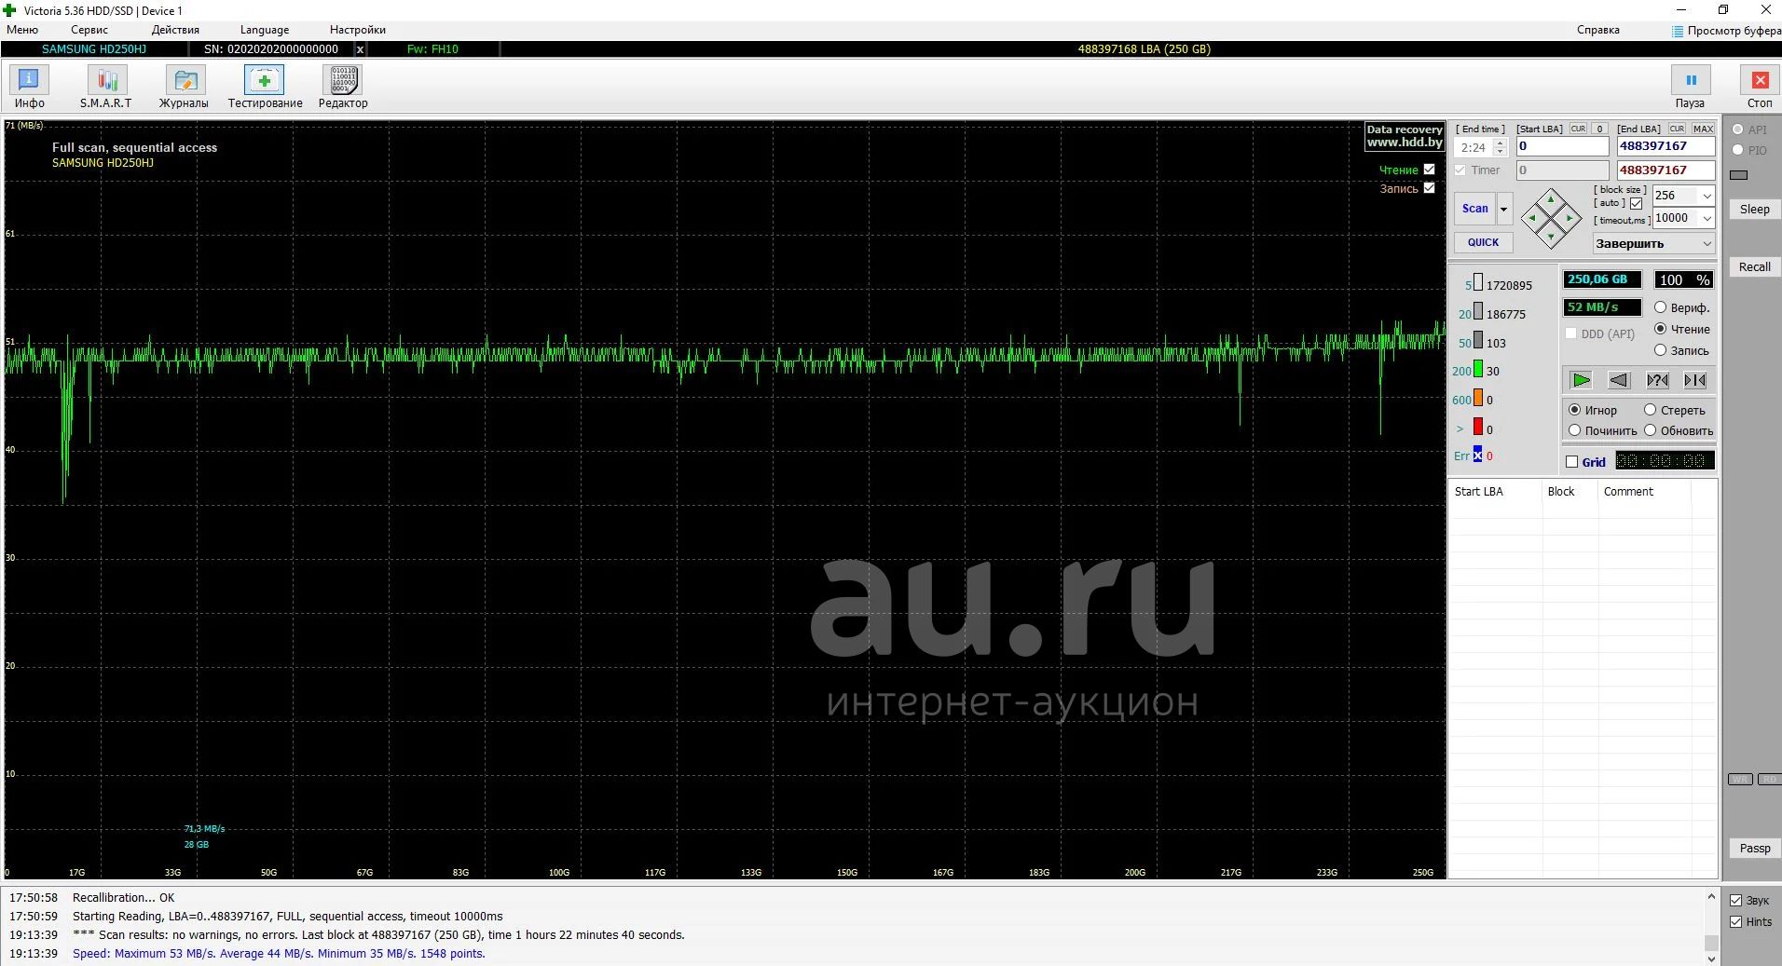Screen dimensions: 1782x966
Task: Toggle the Grid checkbox
Action: tap(1572, 462)
